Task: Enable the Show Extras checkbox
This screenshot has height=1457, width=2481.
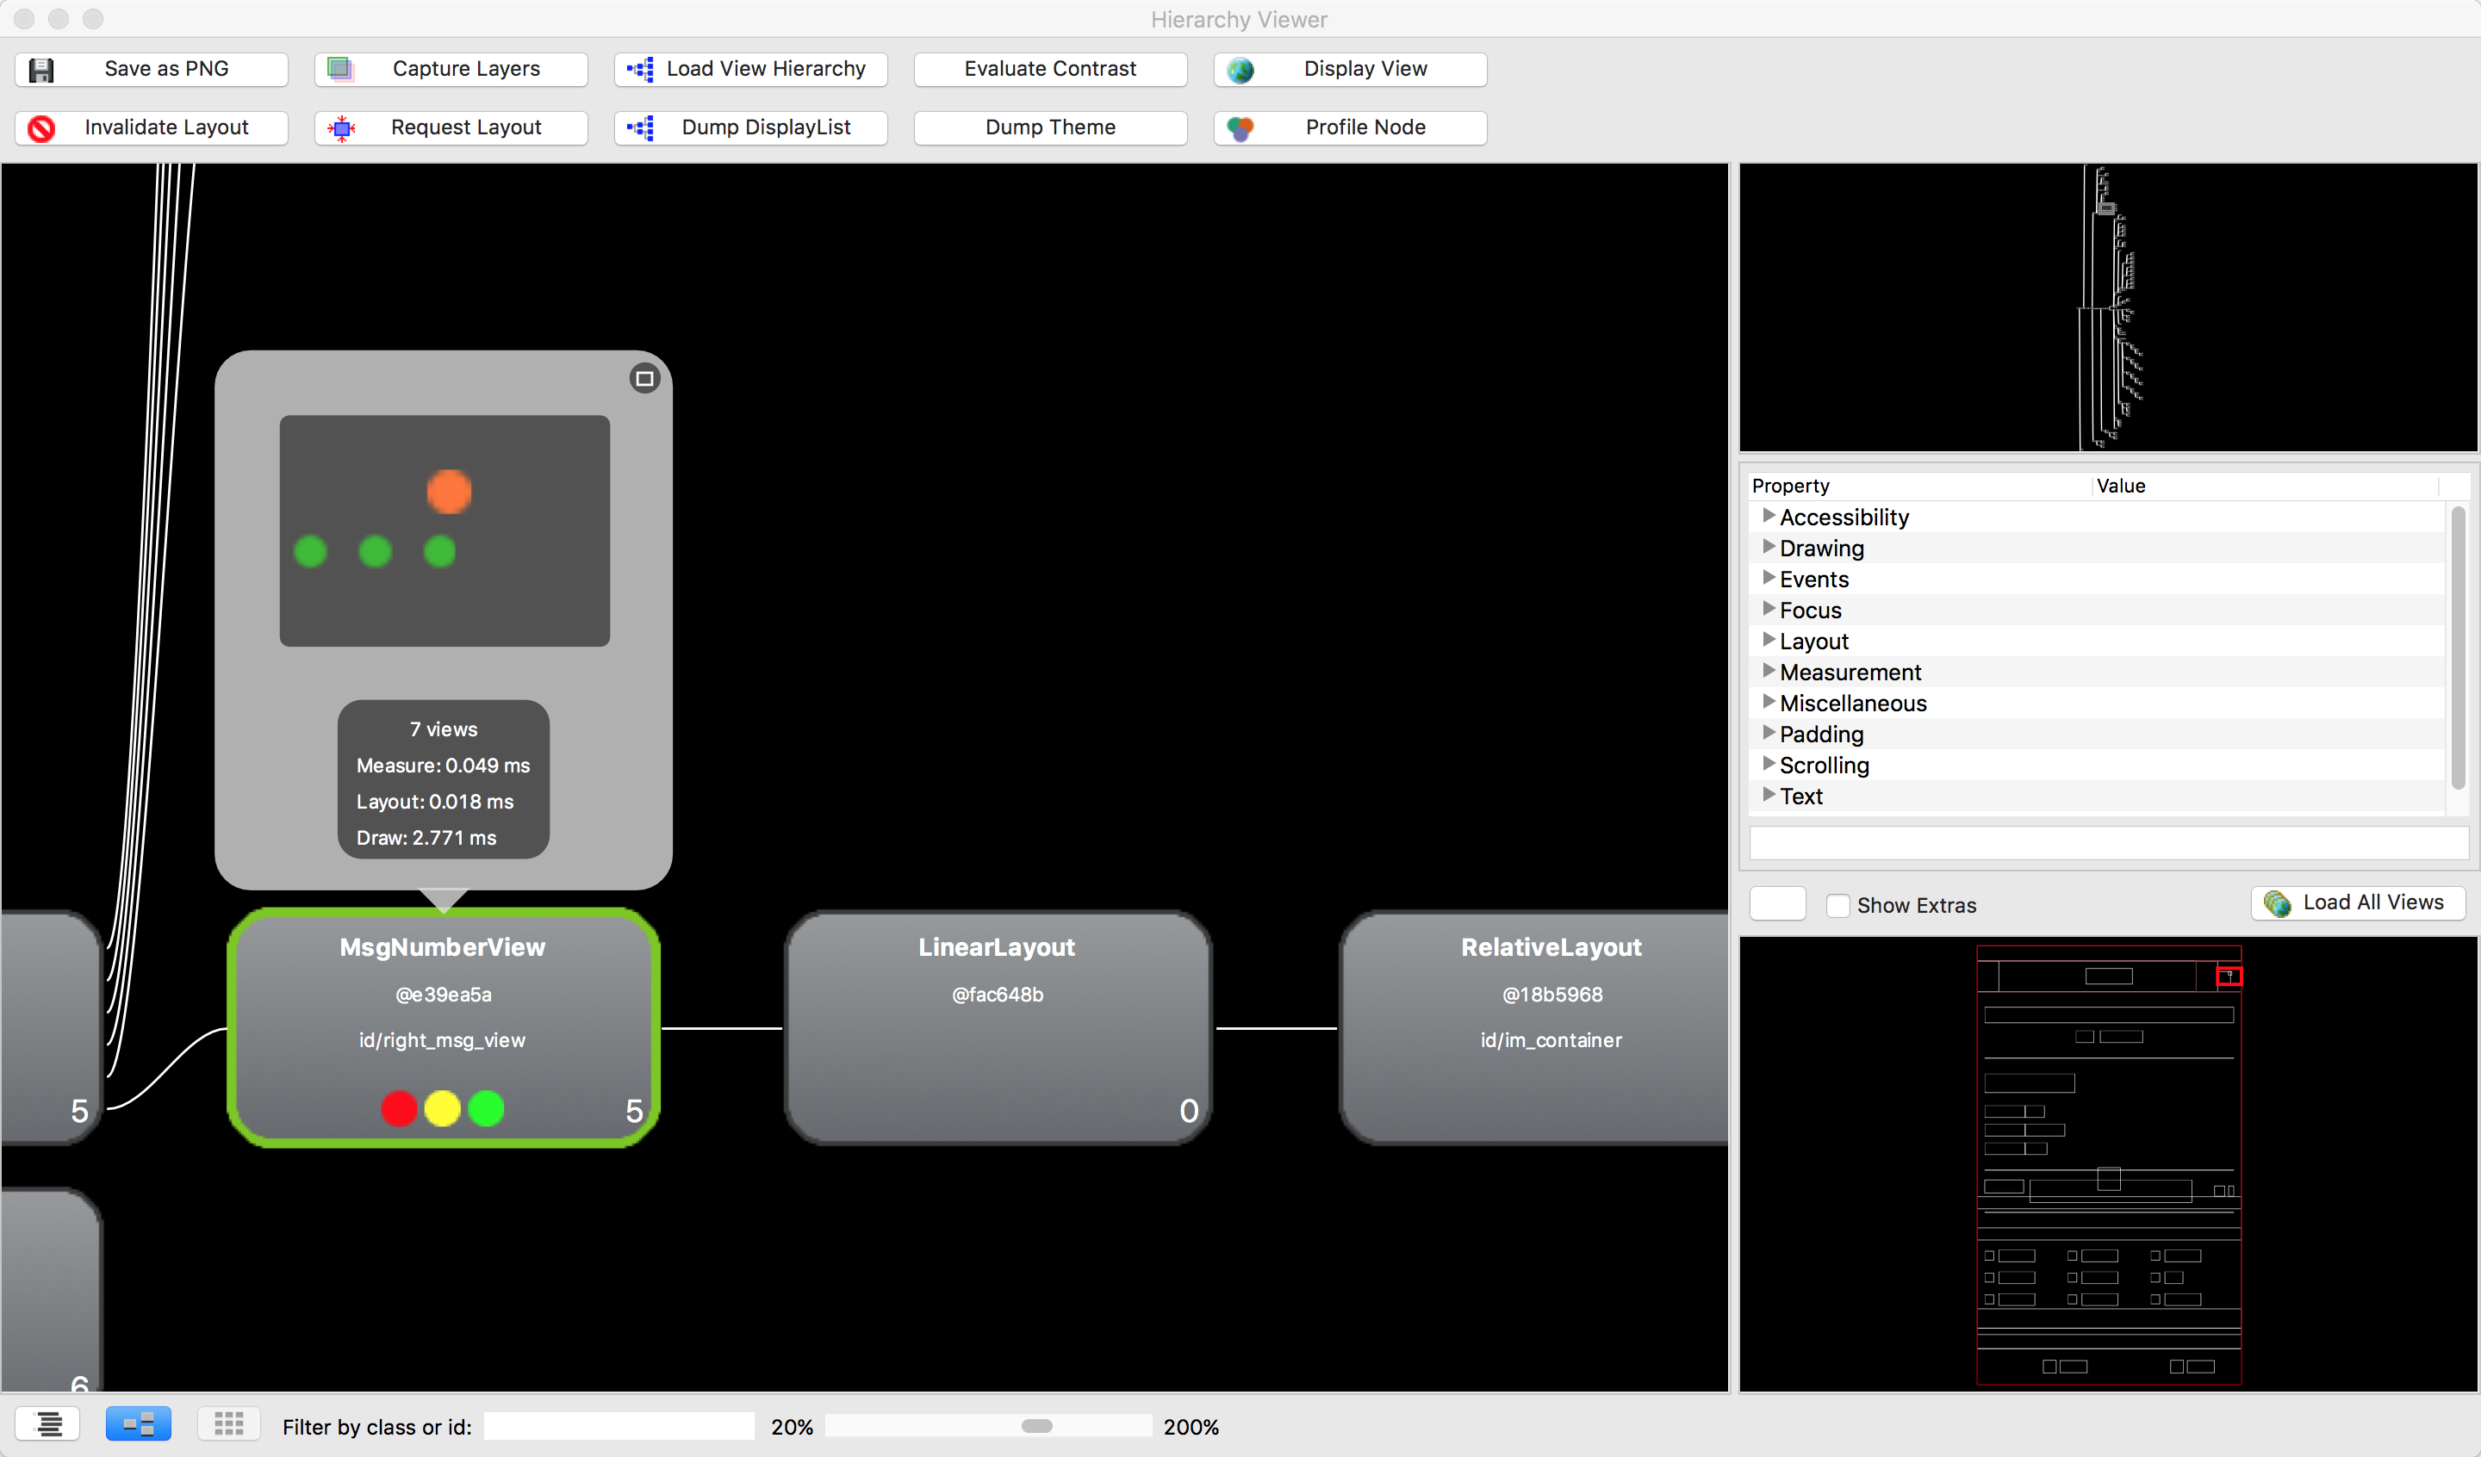Action: tap(1837, 906)
